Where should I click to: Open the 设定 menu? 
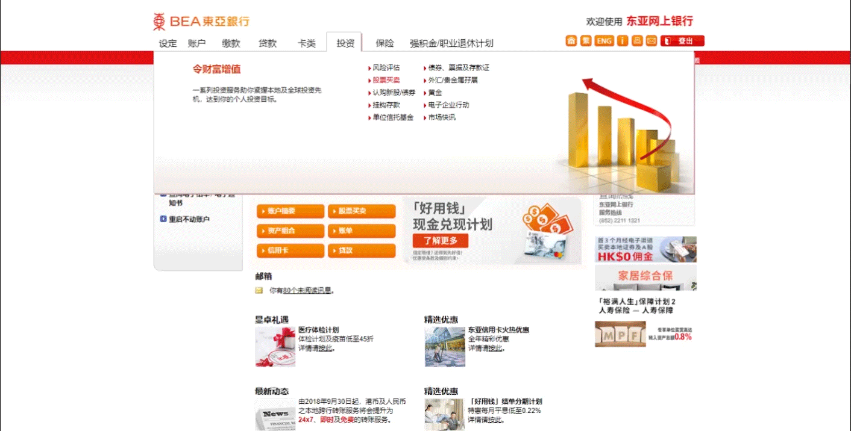tap(168, 43)
